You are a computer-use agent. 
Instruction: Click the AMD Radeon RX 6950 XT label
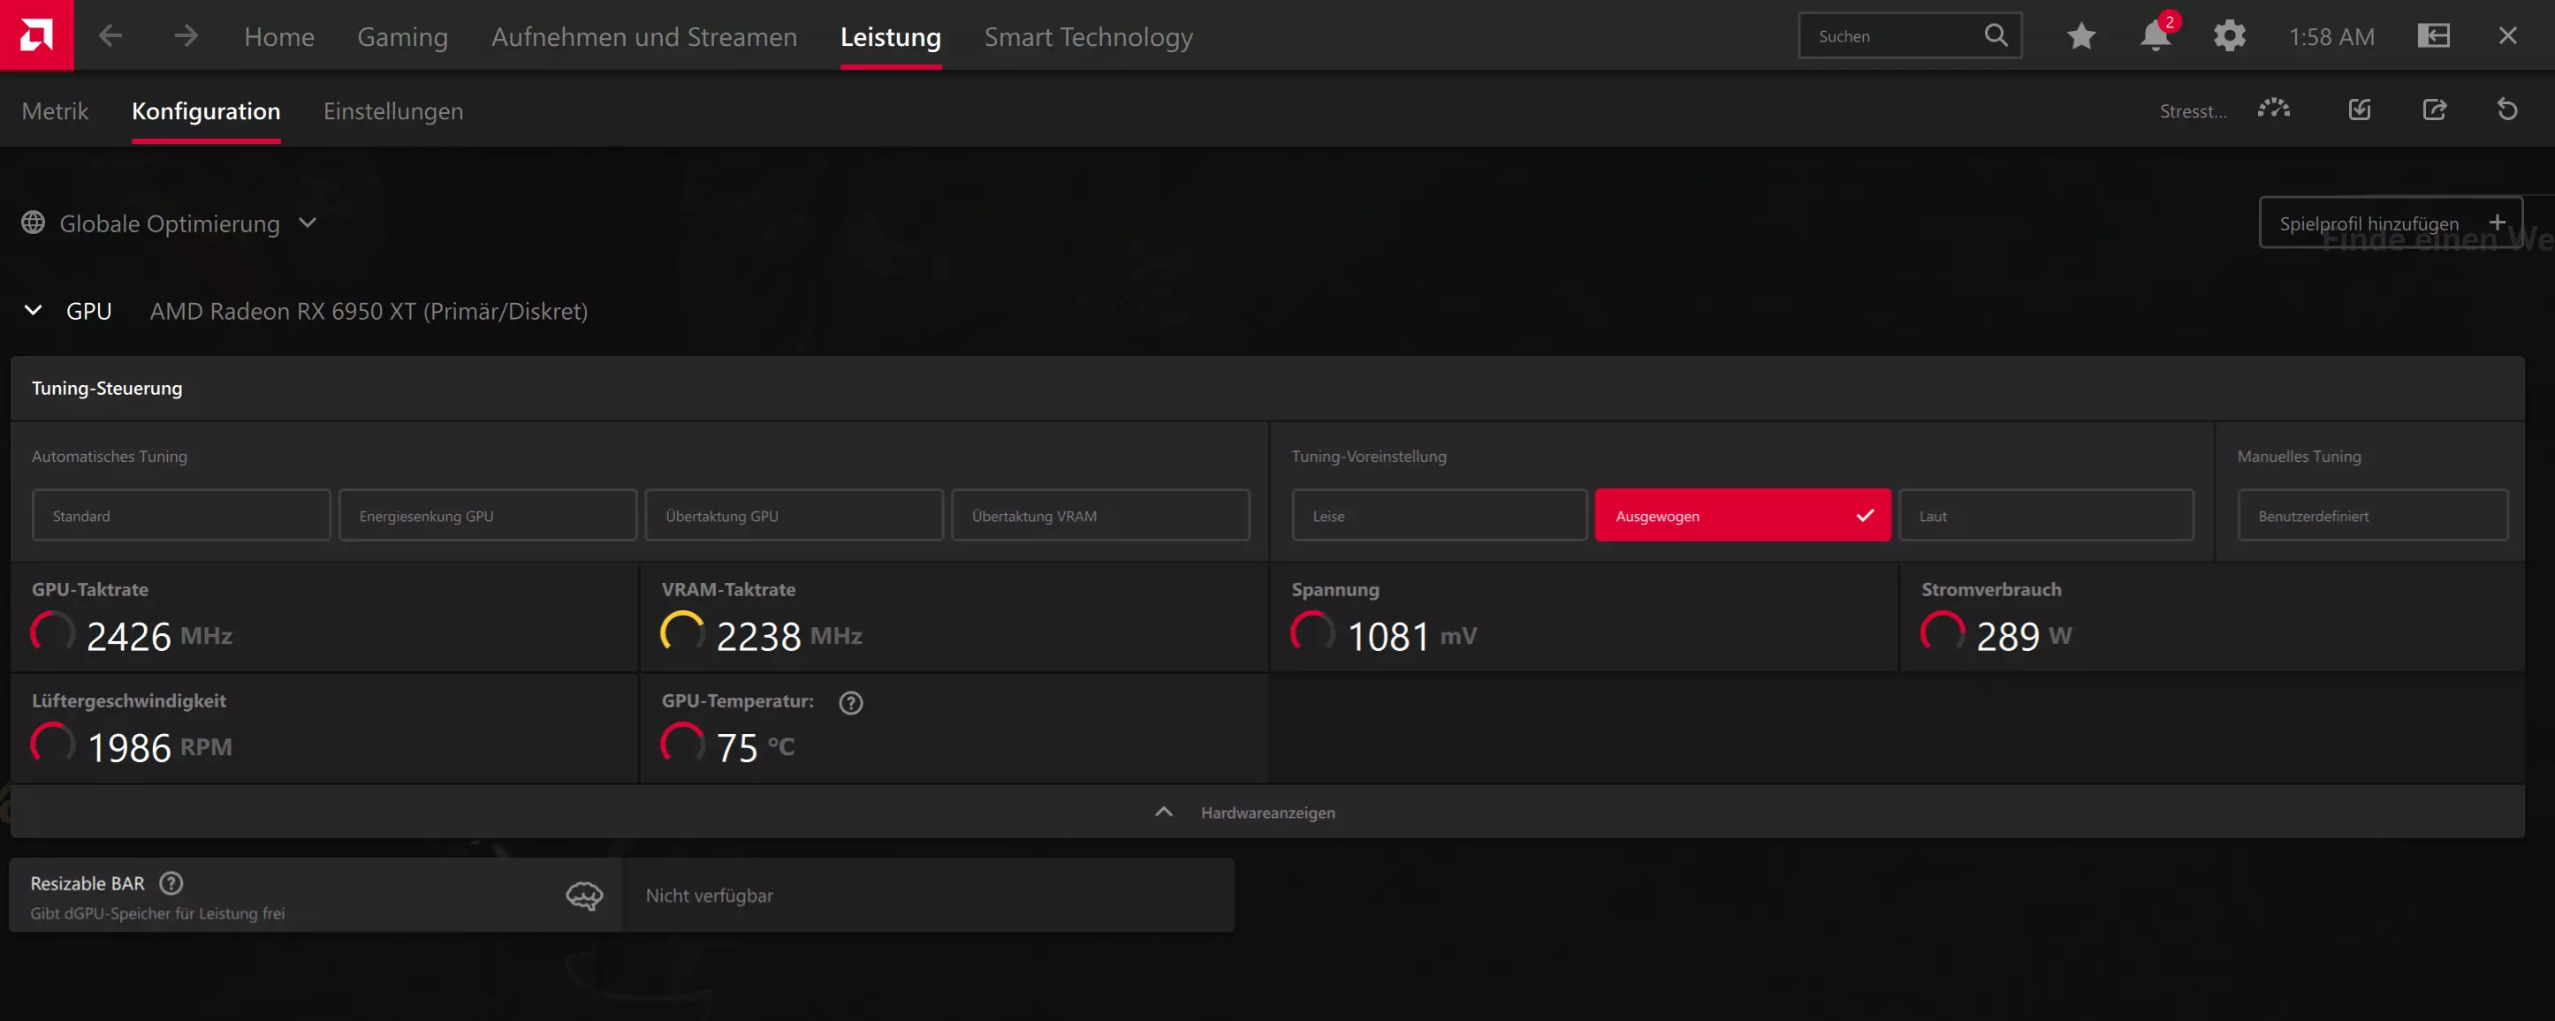pos(369,311)
